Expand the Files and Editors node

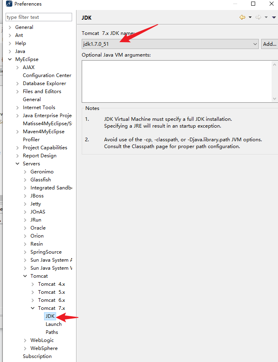pyautogui.click(x=18, y=92)
